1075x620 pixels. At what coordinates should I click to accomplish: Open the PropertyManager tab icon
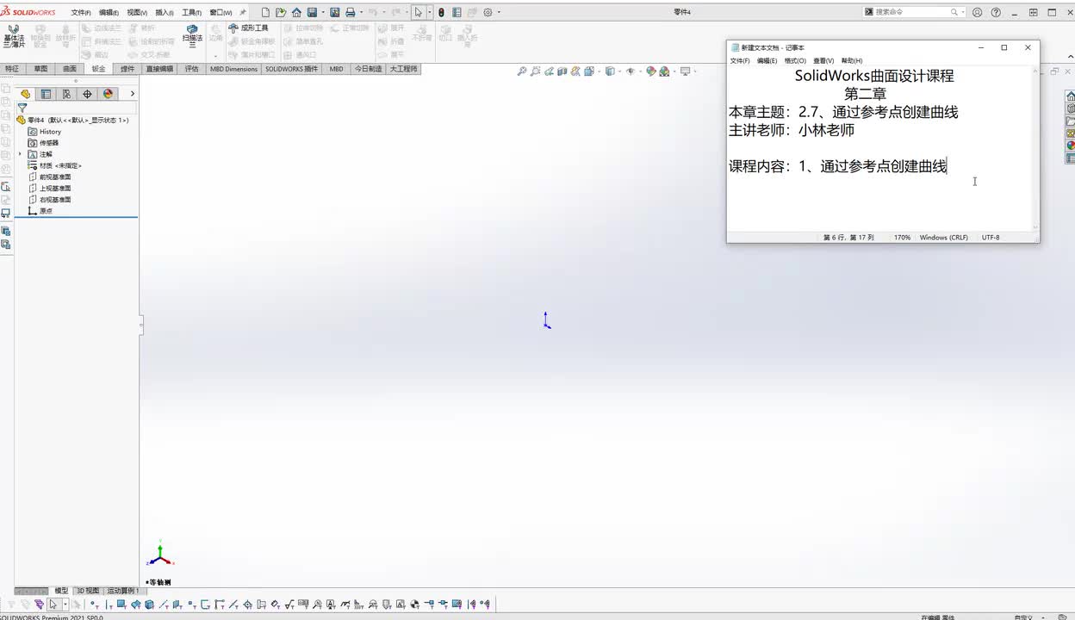[47, 94]
